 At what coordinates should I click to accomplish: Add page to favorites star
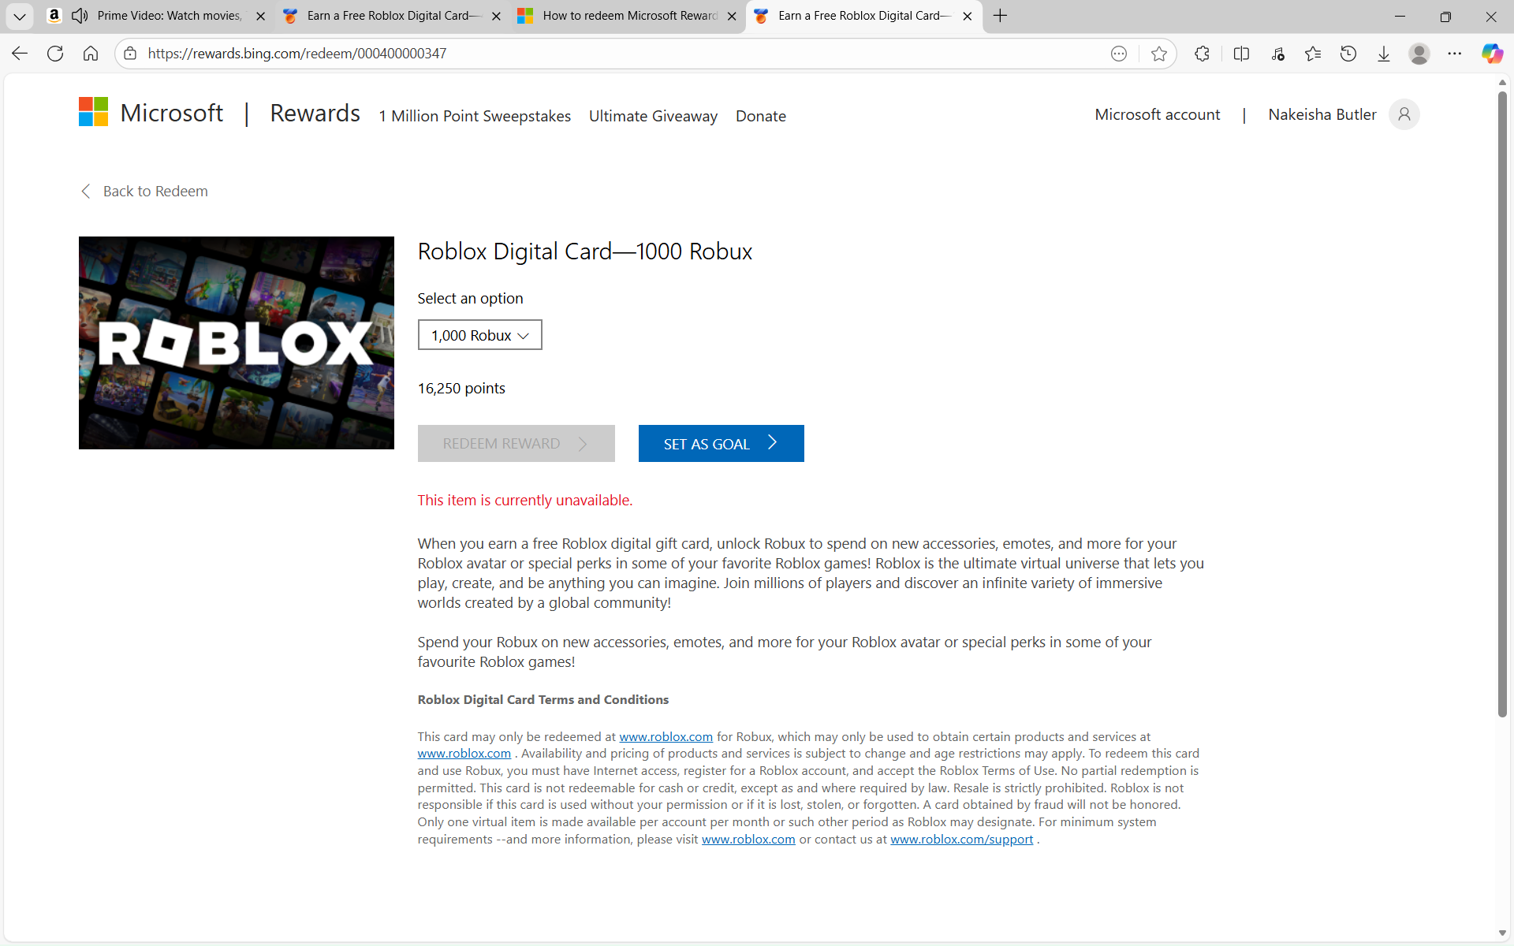pos(1158,54)
